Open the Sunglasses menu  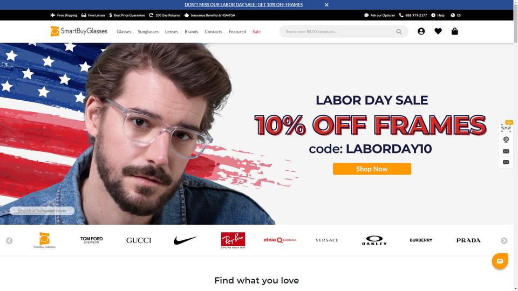[x=148, y=32]
